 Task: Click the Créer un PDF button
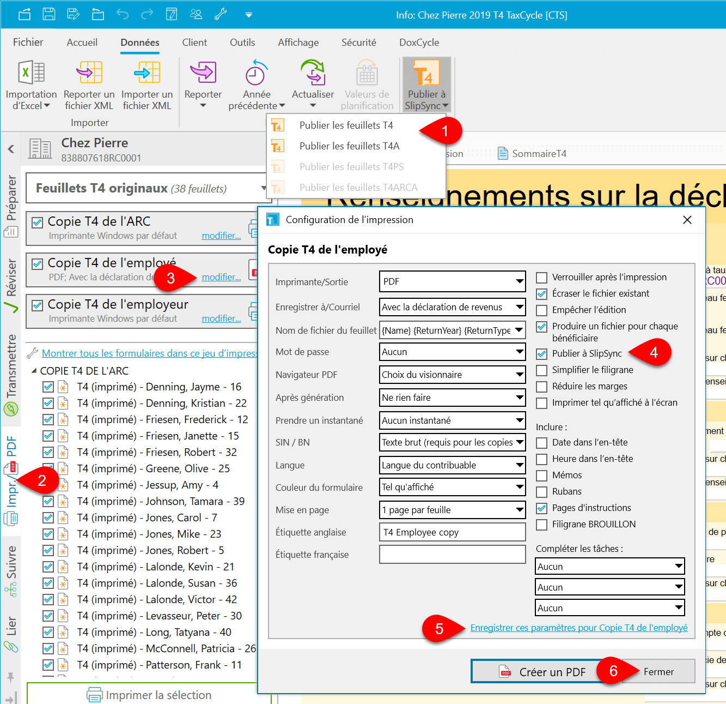(x=543, y=672)
